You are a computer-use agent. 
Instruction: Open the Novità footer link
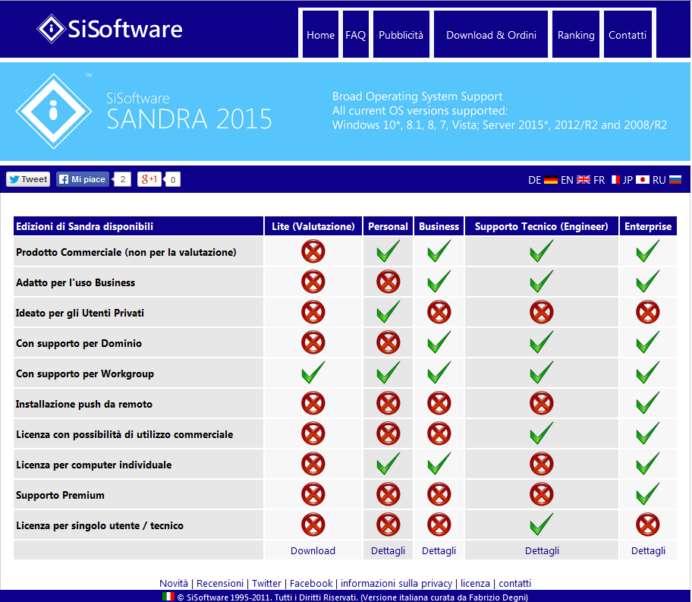click(174, 584)
